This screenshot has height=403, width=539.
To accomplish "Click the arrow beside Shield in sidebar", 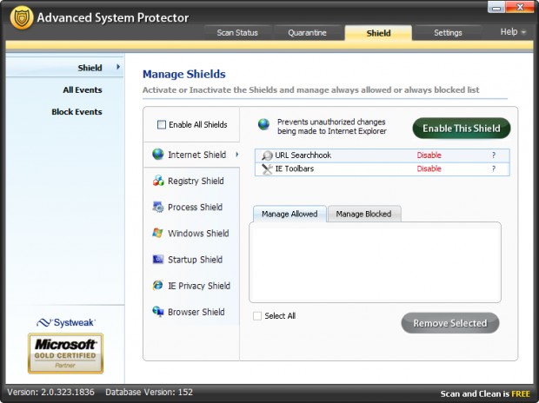I will coord(118,67).
